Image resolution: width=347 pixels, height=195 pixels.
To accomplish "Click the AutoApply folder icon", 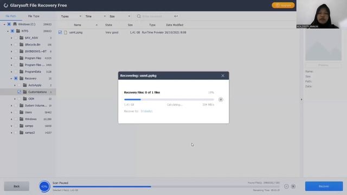I will point(25,85).
